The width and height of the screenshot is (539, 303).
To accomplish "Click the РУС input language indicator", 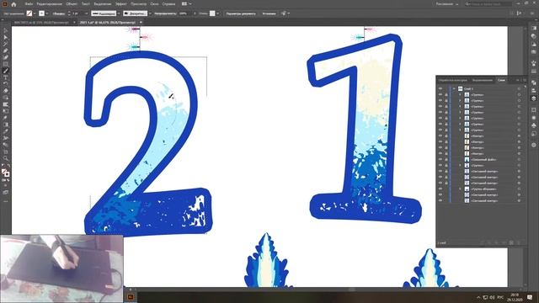I will 500,297.
